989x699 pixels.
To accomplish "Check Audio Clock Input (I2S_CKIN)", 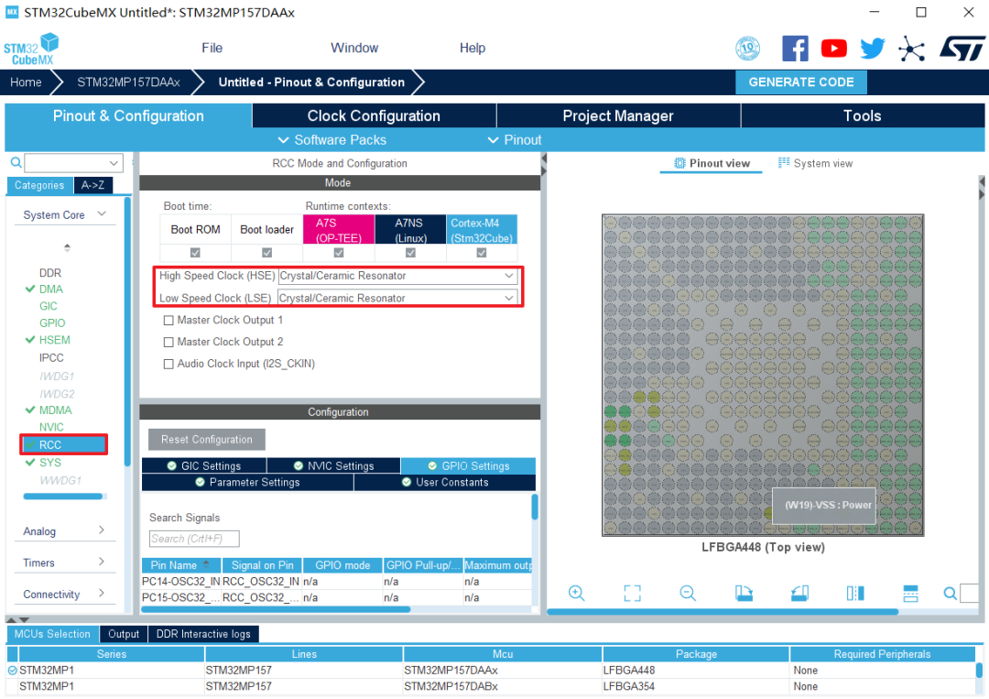I will 168,364.
